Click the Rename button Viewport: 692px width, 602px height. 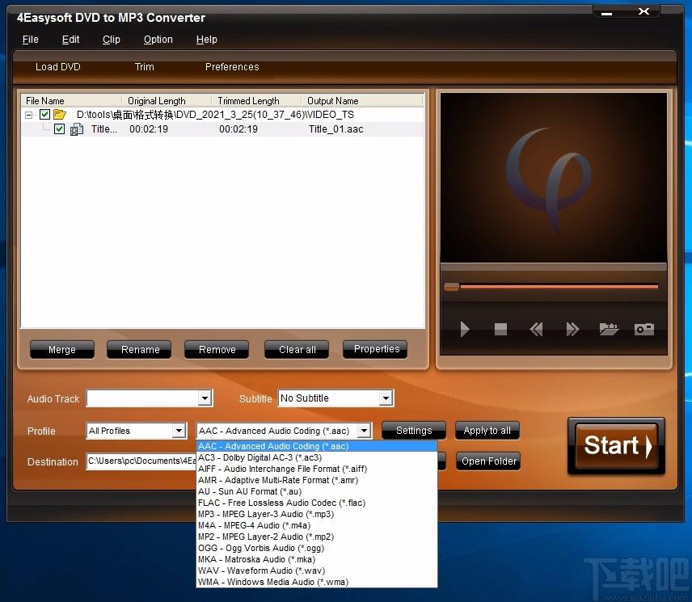[140, 349]
